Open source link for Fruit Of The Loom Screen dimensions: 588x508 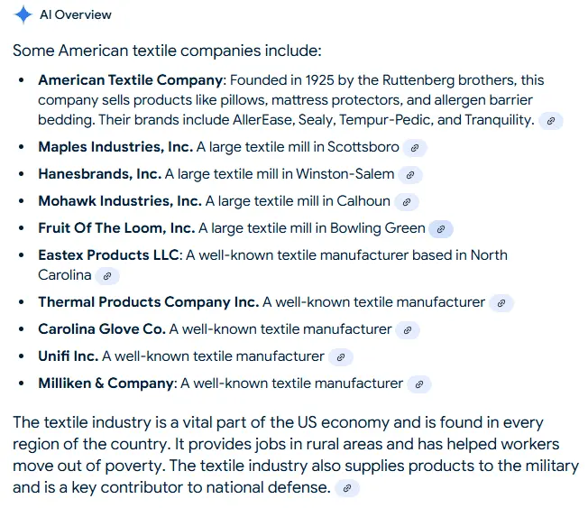pos(441,229)
